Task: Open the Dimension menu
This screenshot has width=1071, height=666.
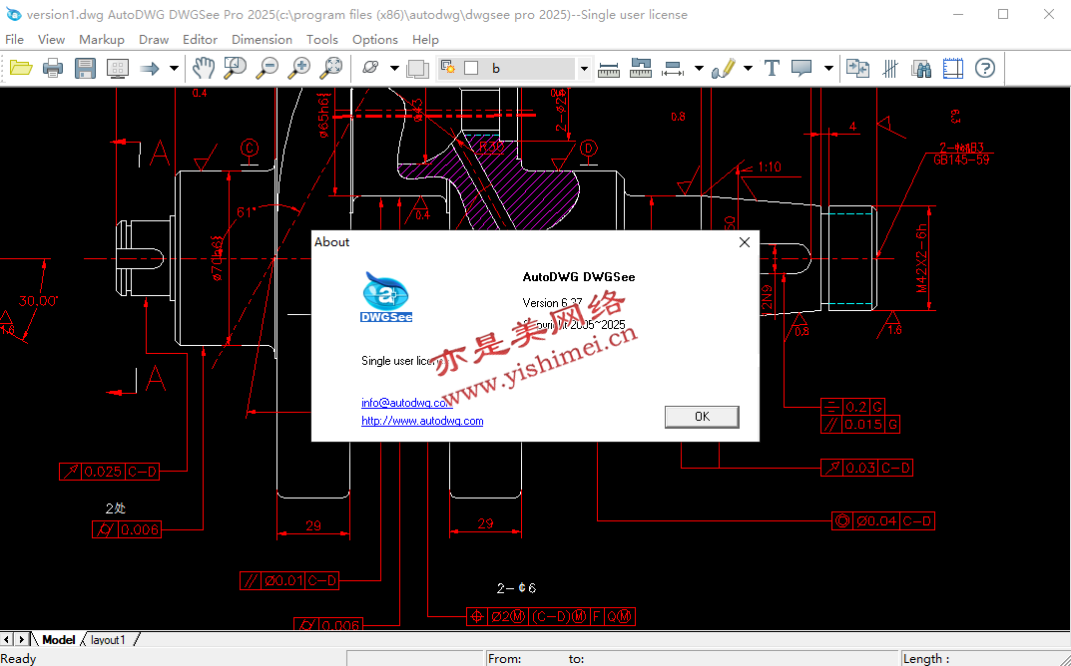Action: (x=262, y=40)
